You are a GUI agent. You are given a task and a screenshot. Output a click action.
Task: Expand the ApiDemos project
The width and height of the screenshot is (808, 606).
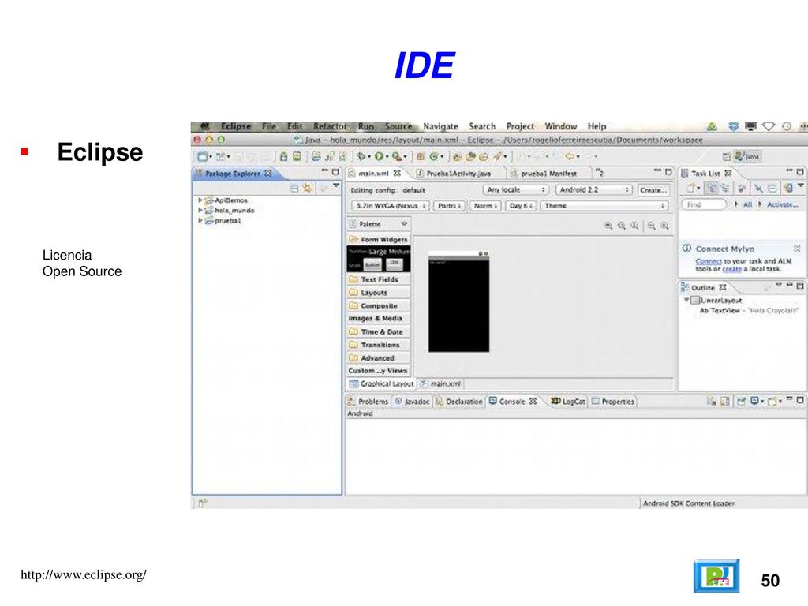200,200
